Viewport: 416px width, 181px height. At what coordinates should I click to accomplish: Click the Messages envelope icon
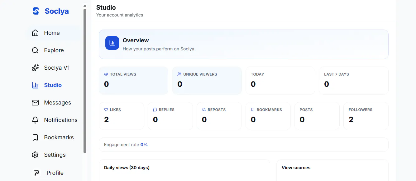[35, 103]
